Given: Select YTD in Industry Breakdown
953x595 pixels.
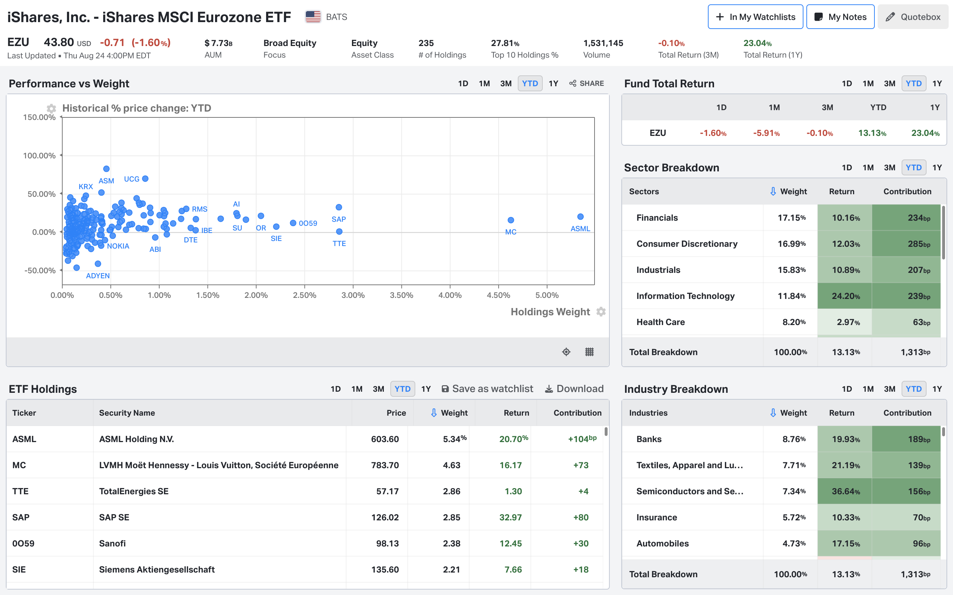Looking at the screenshot, I should click(x=914, y=389).
